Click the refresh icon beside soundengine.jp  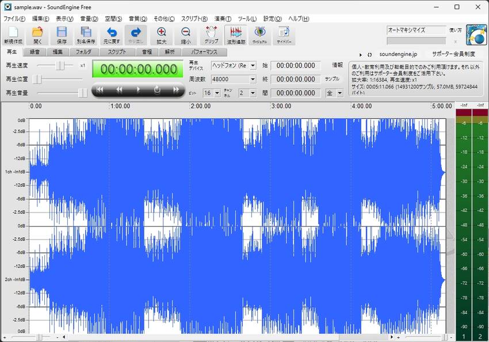pyautogui.click(x=369, y=55)
